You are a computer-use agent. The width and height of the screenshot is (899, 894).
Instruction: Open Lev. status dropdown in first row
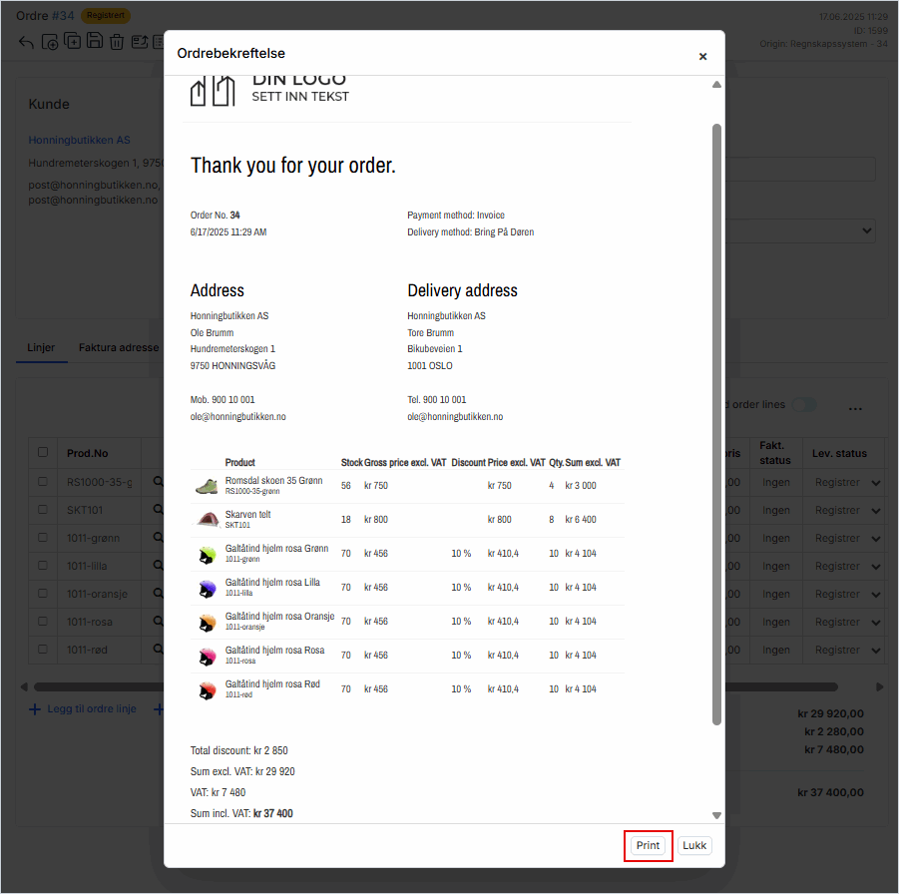click(x=876, y=483)
